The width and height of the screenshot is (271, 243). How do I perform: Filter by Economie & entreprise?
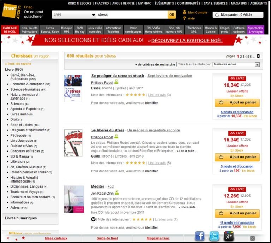pos(30,84)
